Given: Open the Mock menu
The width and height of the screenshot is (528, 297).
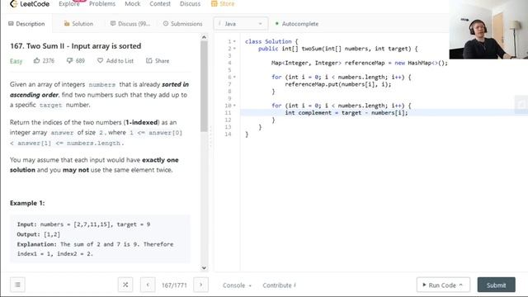Looking at the screenshot, I should tap(132, 3).
